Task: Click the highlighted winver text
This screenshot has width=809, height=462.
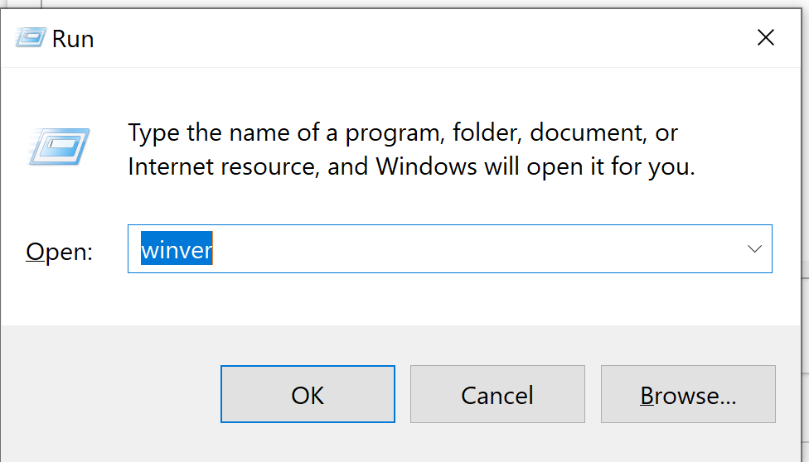Action: pyautogui.click(x=177, y=249)
